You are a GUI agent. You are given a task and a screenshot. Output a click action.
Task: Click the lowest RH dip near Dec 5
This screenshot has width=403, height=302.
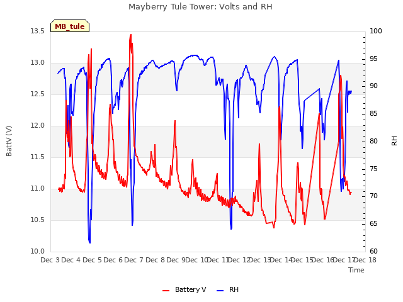(x=89, y=242)
